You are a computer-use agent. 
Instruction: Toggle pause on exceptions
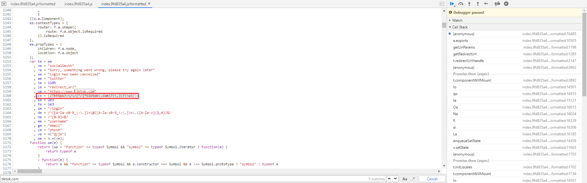click(x=506, y=4)
